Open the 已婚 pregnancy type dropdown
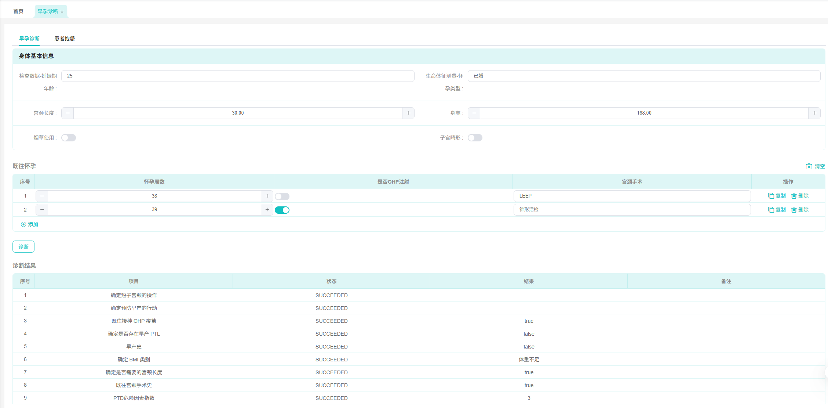The image size is (828, 408). pyautogui.click(x=644, y=76)
